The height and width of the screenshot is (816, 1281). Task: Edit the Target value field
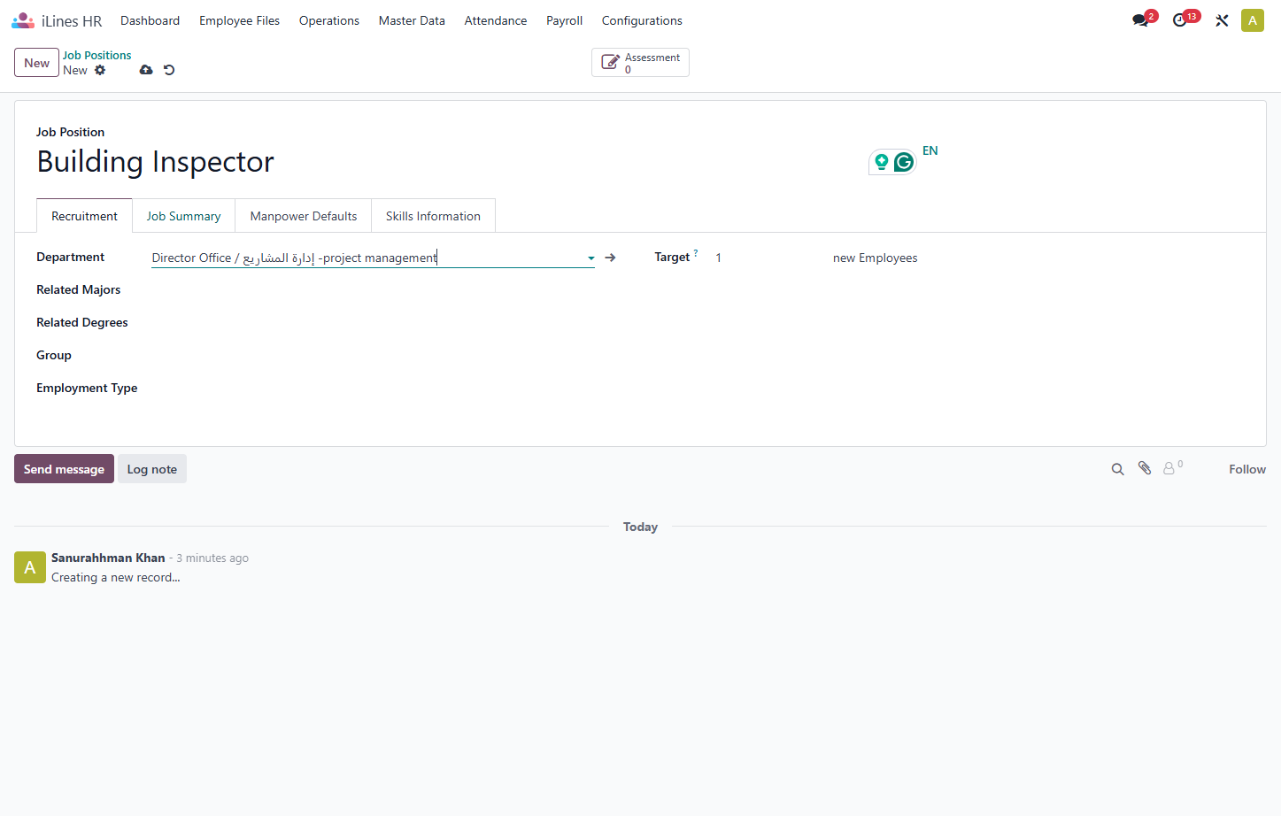coord(768,258)
